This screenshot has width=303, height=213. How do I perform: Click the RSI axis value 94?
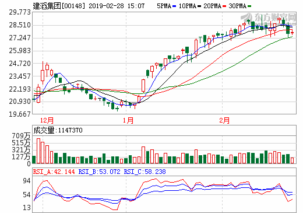pos(27,181)
